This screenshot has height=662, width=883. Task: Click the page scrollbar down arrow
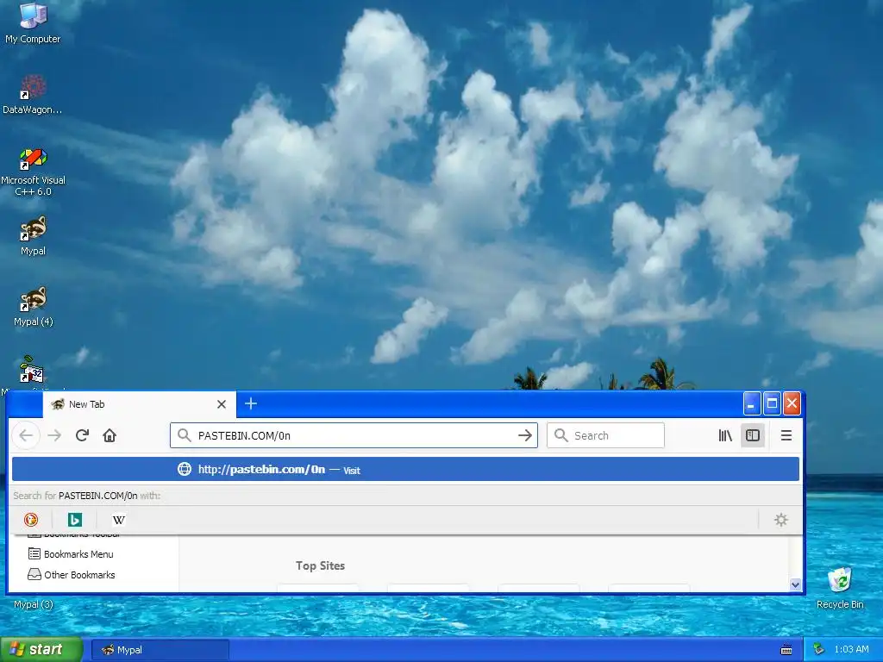tap(795, 584)
